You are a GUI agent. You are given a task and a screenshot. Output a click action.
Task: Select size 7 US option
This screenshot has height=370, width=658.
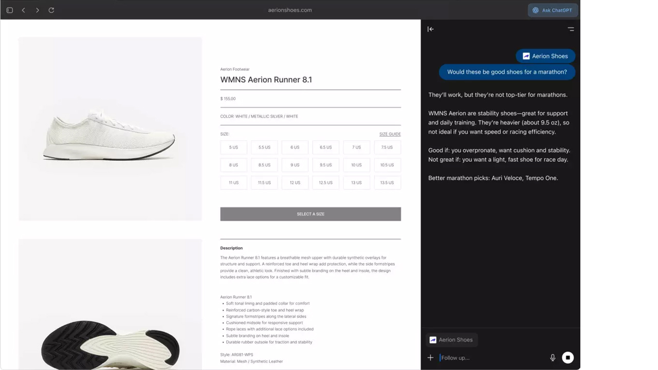click(x=356, y=147)
